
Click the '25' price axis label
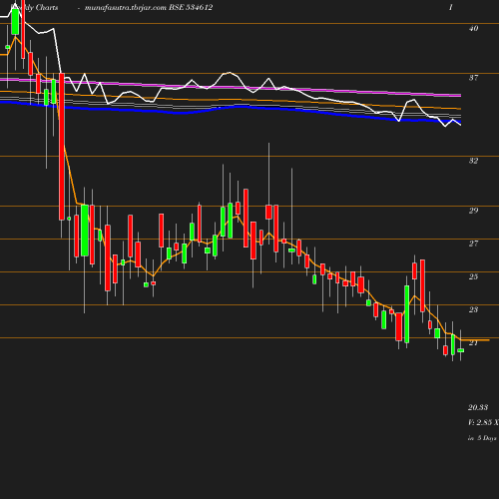473,276
